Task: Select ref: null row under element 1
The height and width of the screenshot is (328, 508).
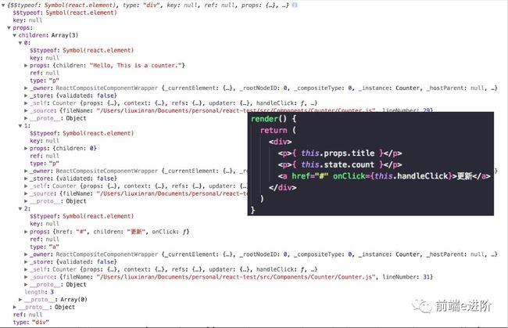Action: click(x=45, y=156)
